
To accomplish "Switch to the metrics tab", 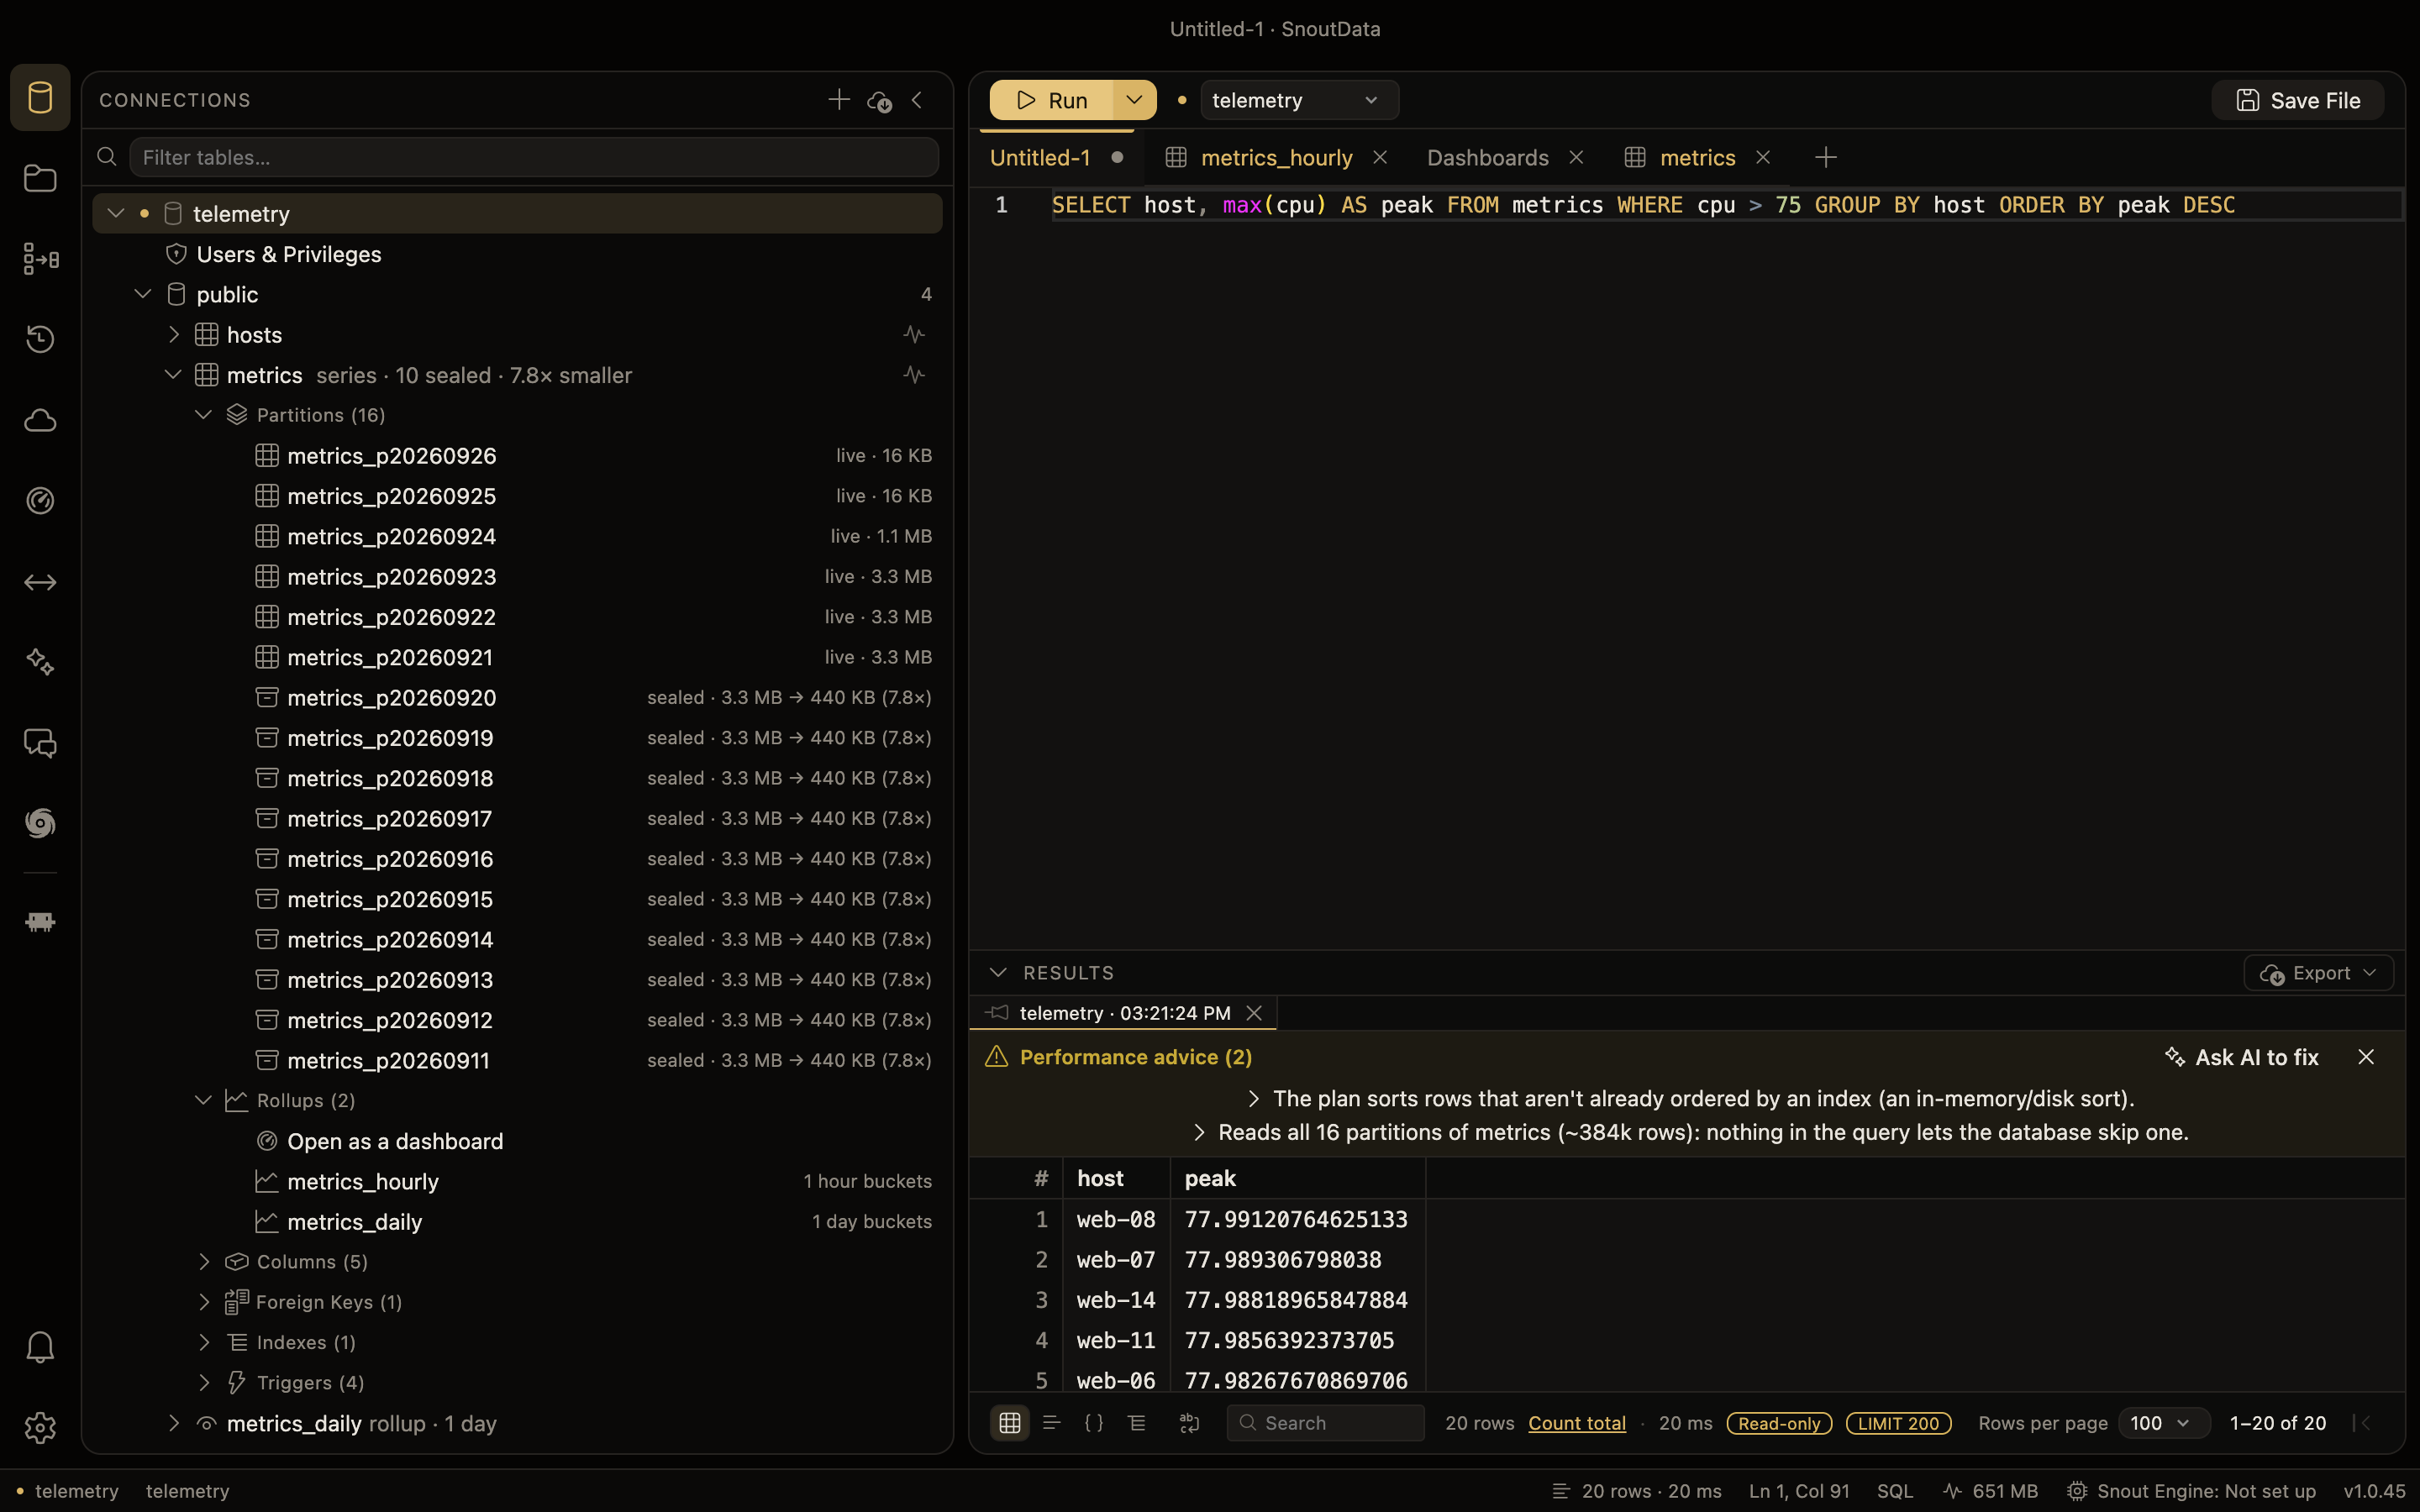I will (x=1697, y=157).
